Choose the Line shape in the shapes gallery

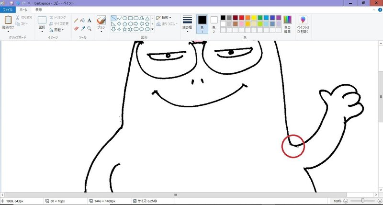tap(113, 18)
